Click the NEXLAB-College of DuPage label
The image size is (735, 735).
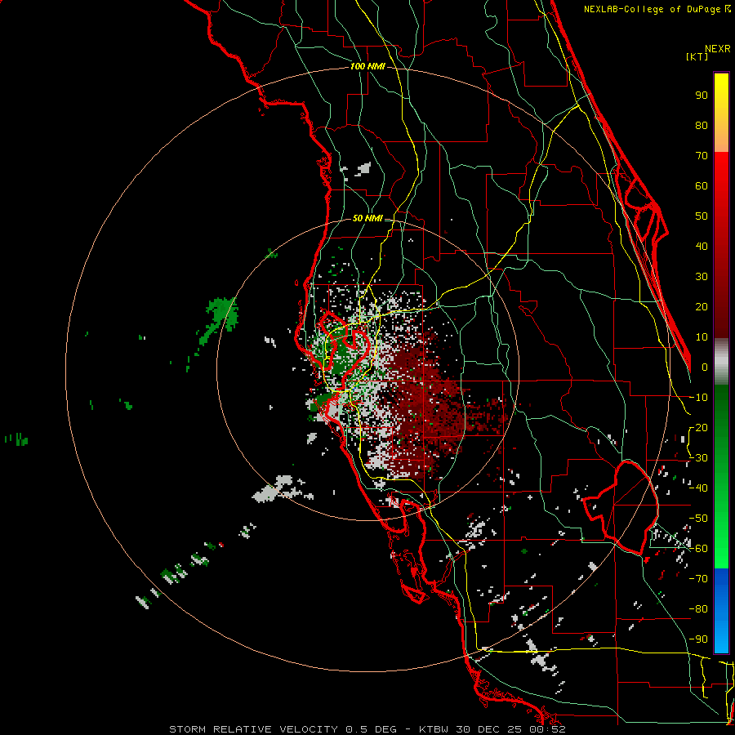(x=657, y=9)
